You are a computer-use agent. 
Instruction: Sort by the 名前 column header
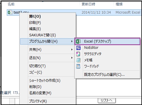(x=11, y=4)
